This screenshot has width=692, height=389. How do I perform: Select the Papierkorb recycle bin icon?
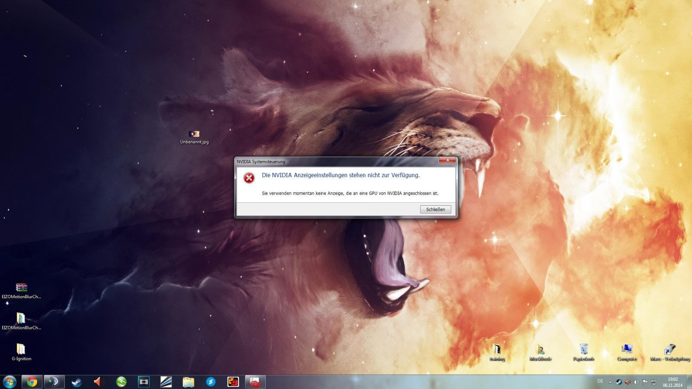pyautogui.click(x=583, y=353)
